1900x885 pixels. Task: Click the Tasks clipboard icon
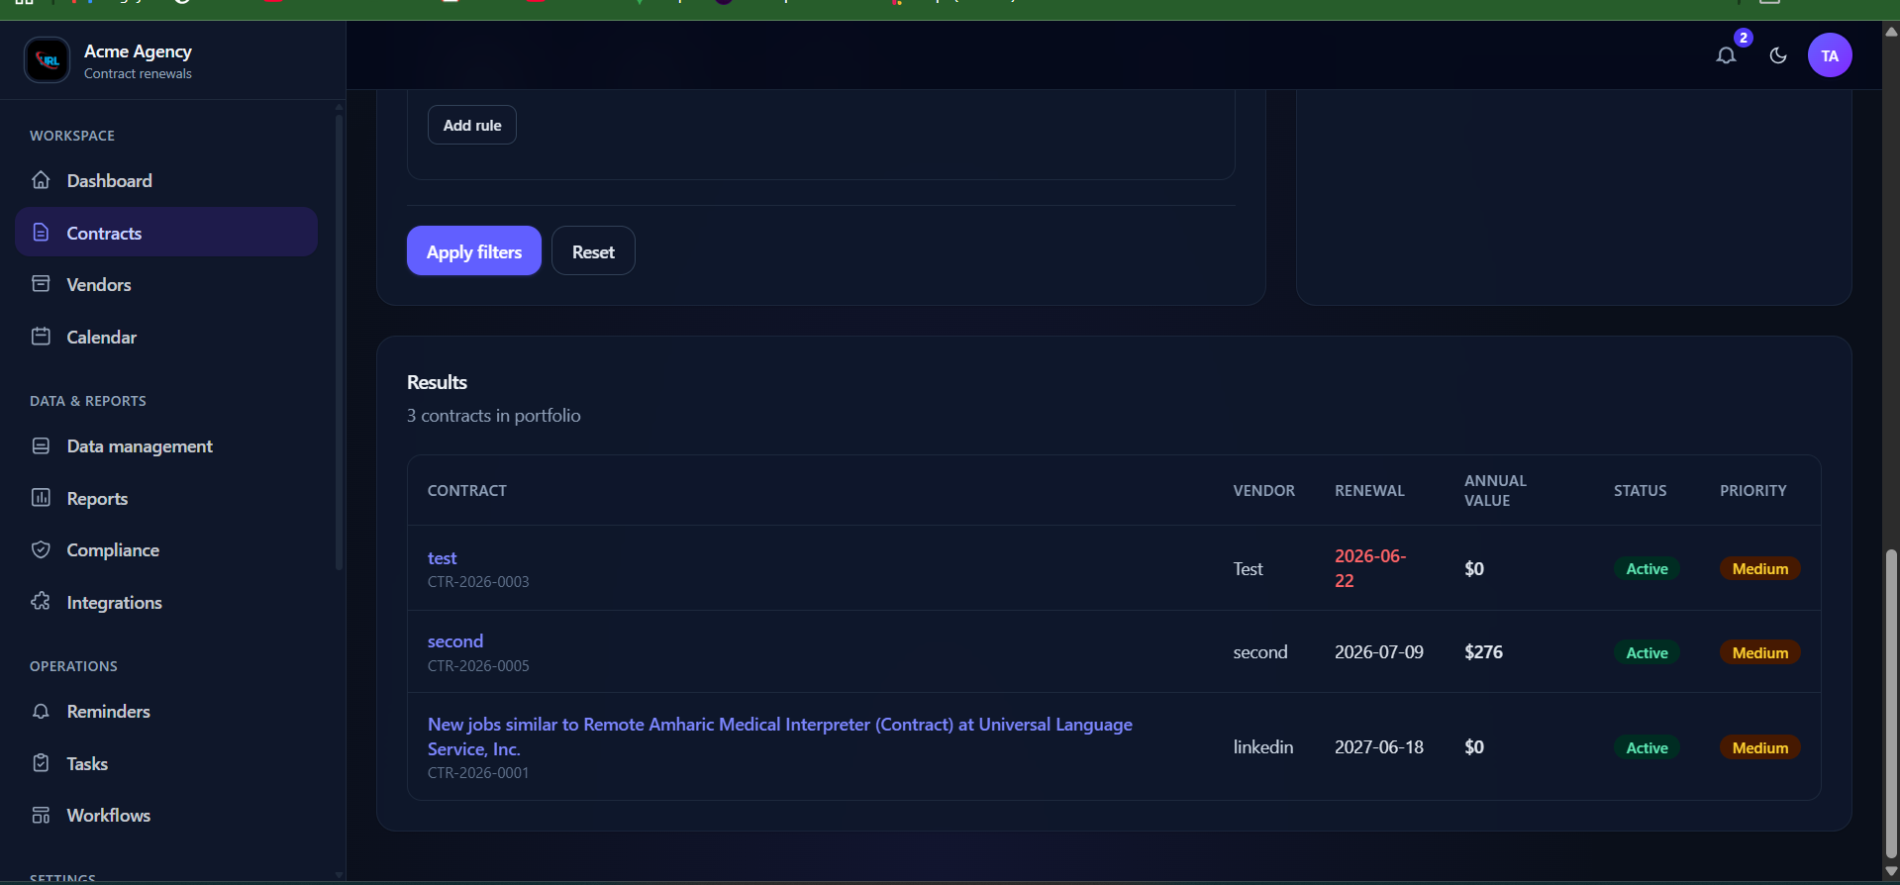[x=41, y=763]
